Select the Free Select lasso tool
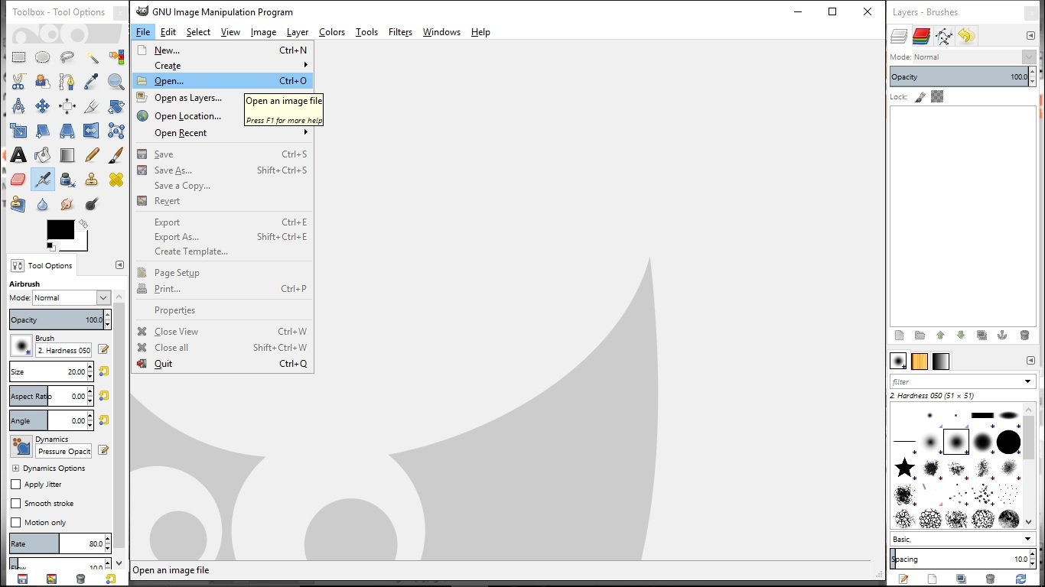The width and height of the screenshot is (1045, 587). coord(67,57)
